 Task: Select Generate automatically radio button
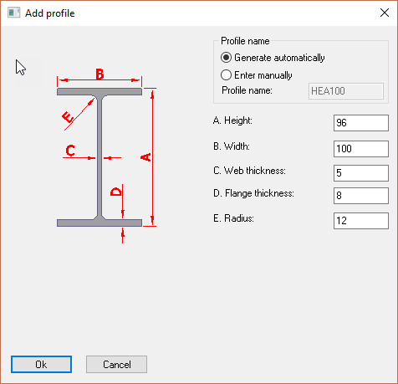[x=226, y=58]
